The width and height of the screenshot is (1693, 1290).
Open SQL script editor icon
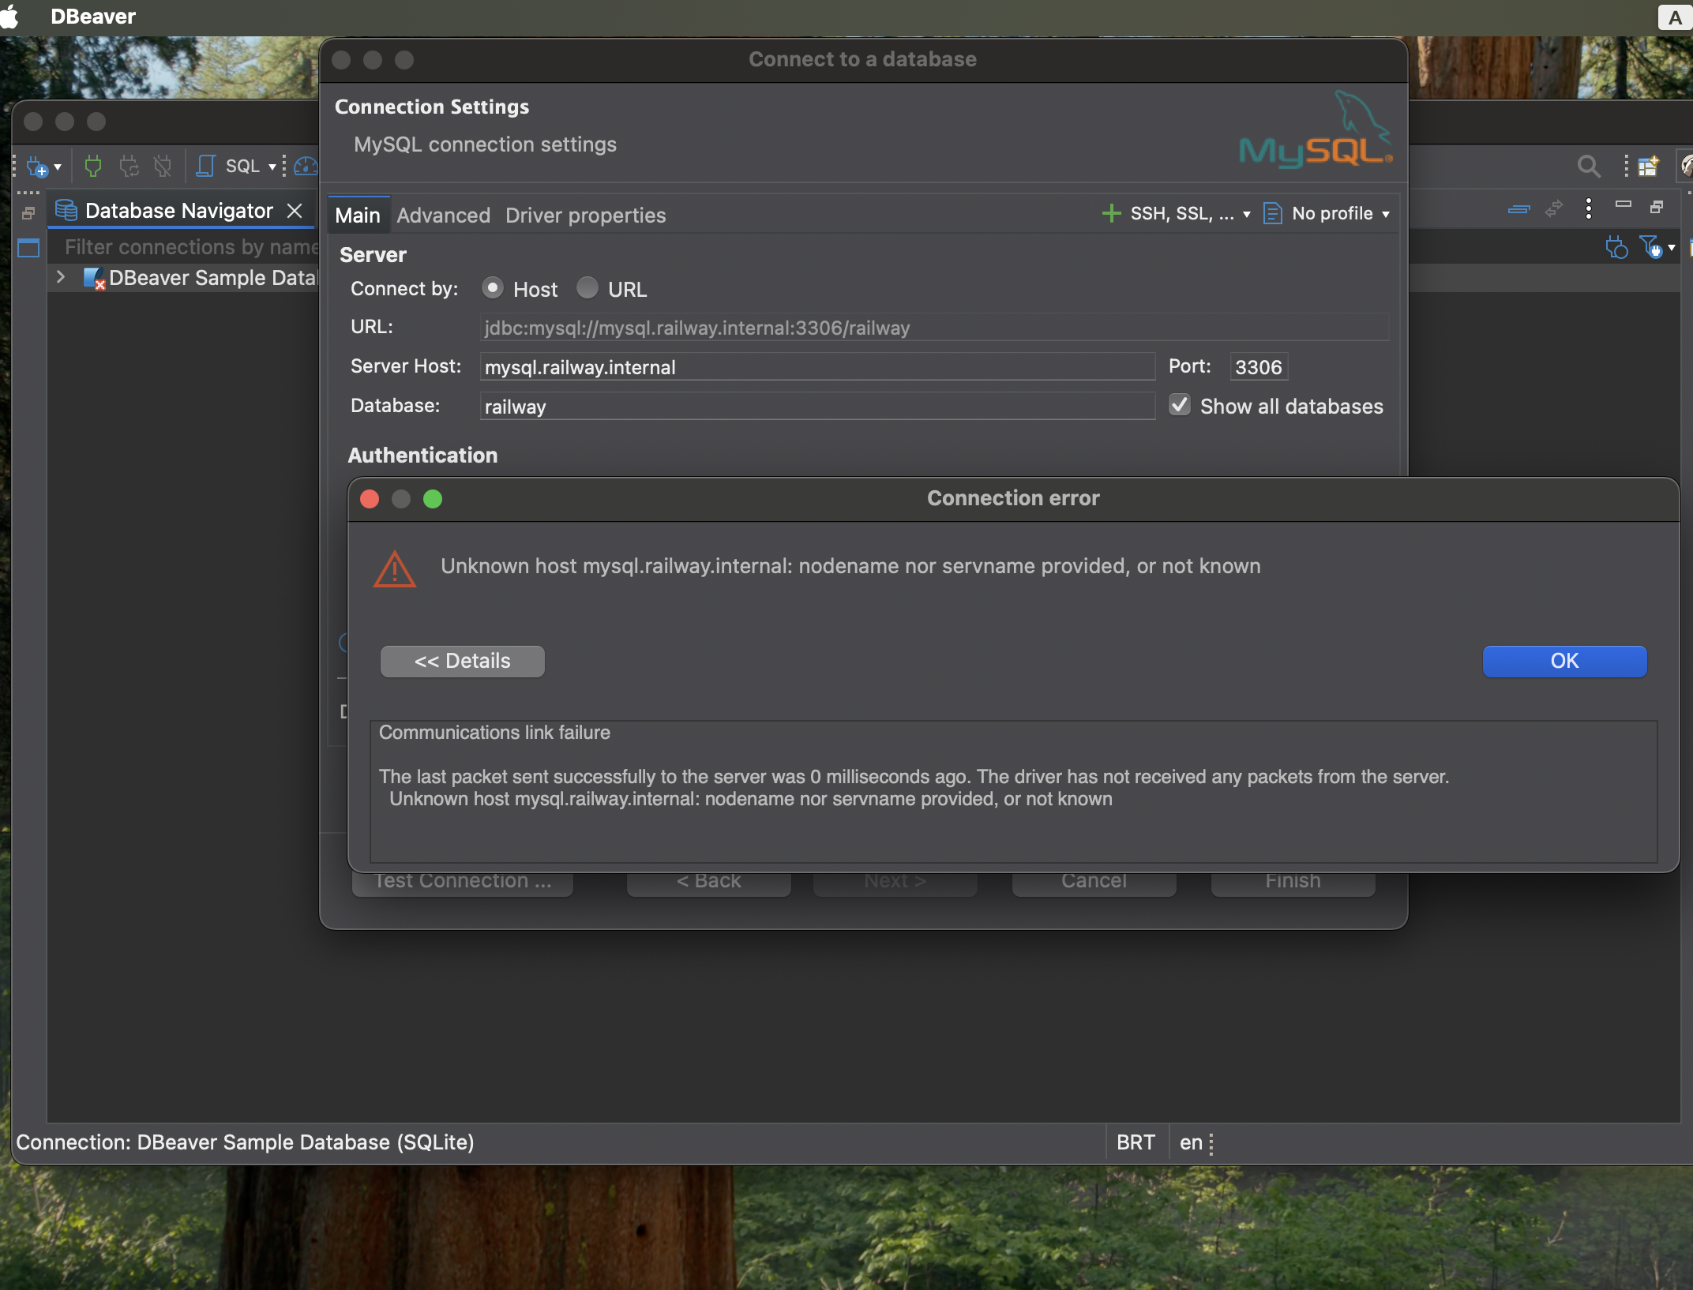coord(206,167)
